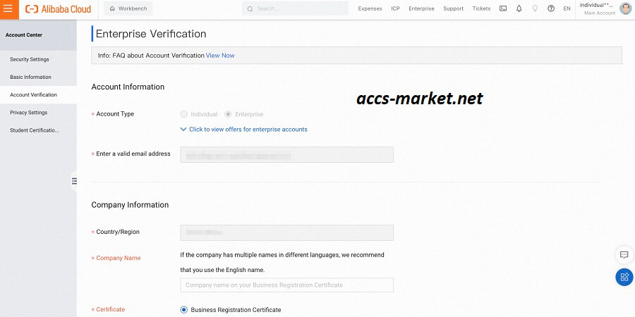
Task: Open the Tickets menu
Action: click(x=481, y=8)
